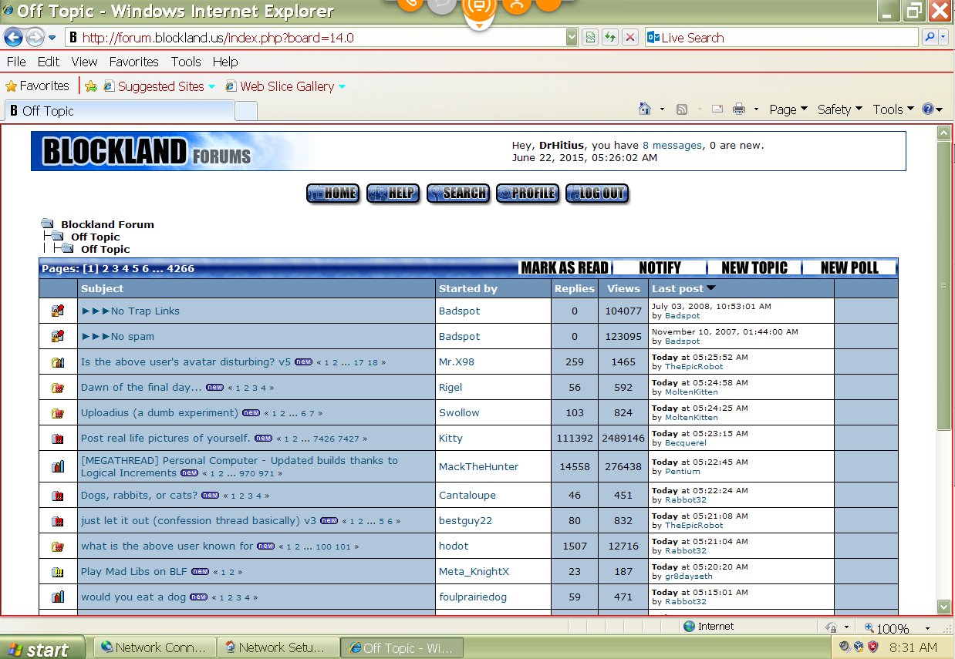Open the View menu

click(85, 62)
